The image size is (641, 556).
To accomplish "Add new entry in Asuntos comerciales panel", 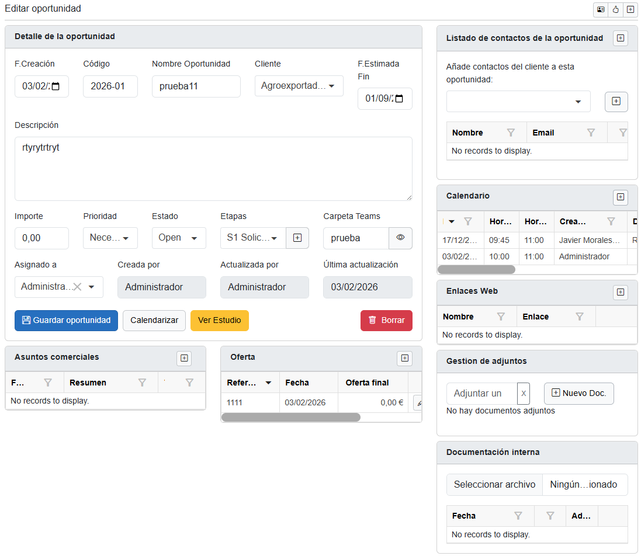I will tap(185, 358).
